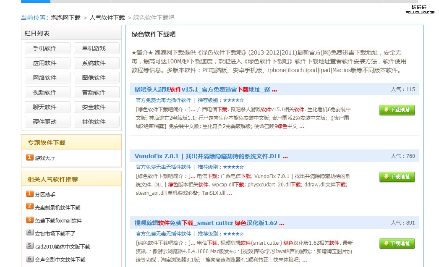Click rank 2 badge beside 光盘刻录机软件下载
The width and height of the screenshot is (439, 267).
(x=30, y=207)
